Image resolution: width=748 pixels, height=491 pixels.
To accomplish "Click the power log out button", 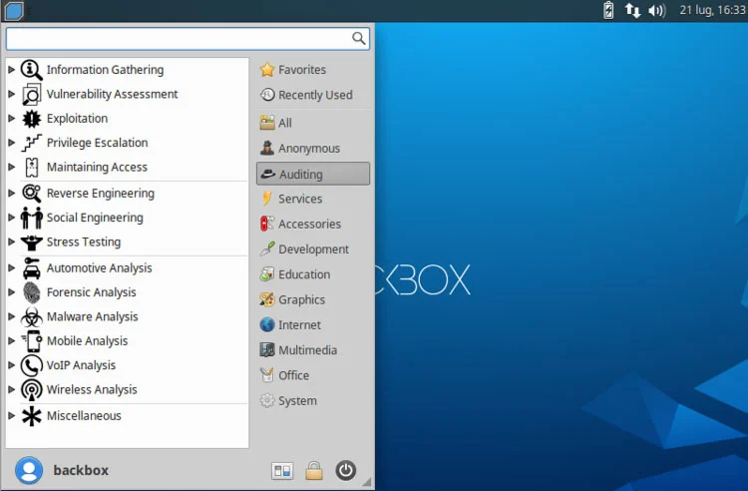I will coord(345,471).
